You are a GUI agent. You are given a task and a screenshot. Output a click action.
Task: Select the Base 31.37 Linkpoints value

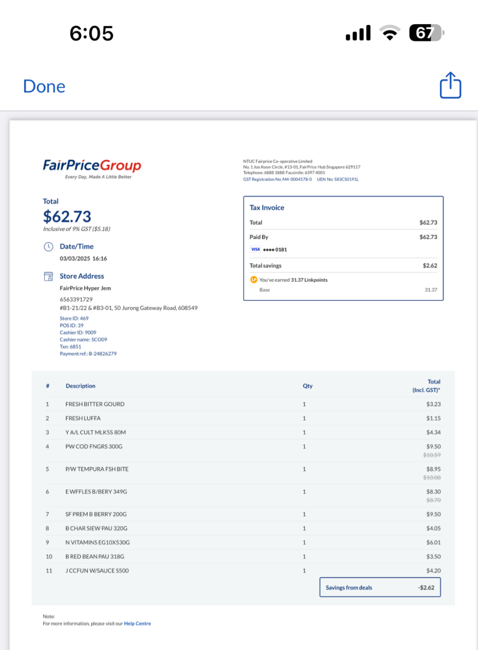pos(431,290)
